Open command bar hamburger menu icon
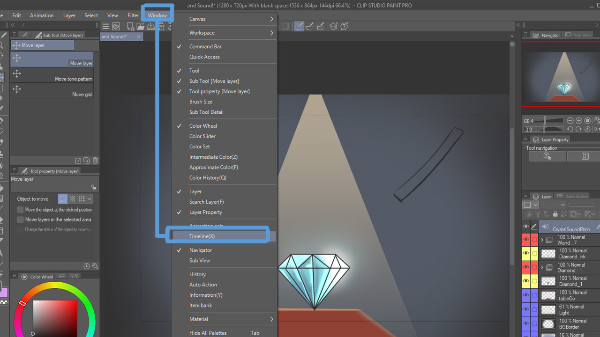This screenshot has height=337, width=600. click(105, 27)
